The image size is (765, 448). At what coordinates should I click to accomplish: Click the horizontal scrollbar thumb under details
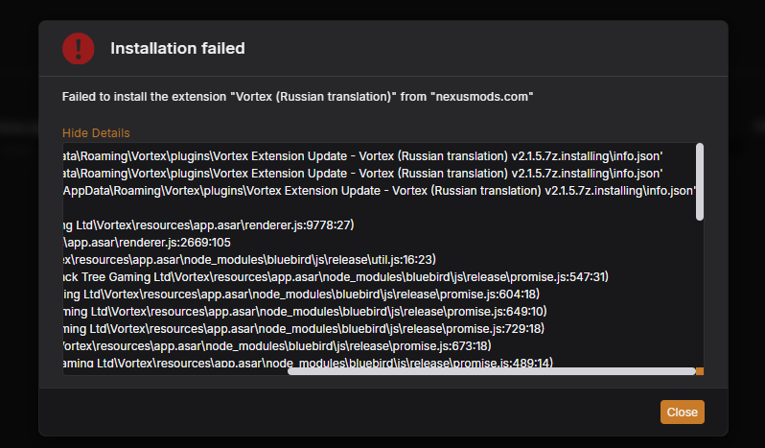point(491,370)
